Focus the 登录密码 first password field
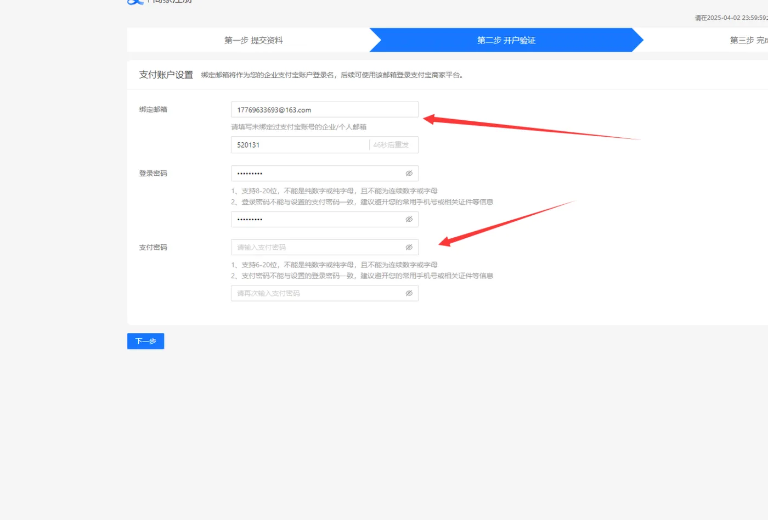This screenshot has width=768, height=520. click(x=325, y=174)
